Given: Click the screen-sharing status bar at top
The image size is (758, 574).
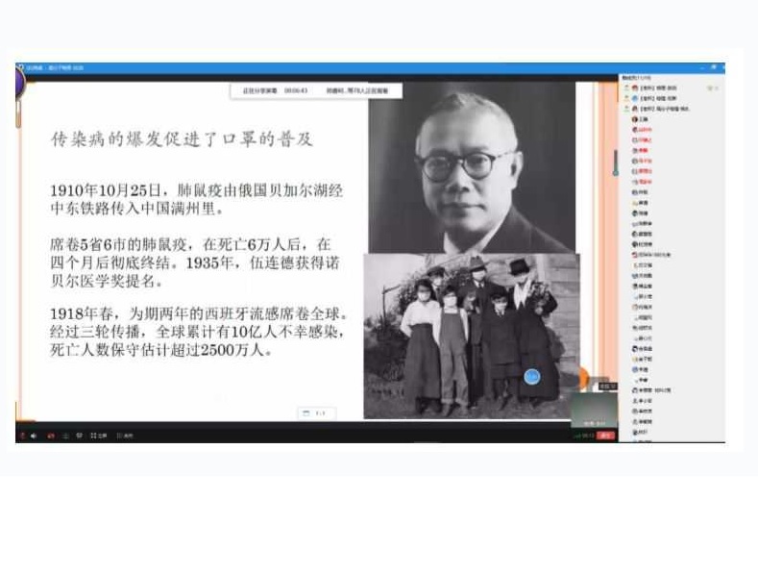Looking at the screenshot, I should [x=315, y=90].
